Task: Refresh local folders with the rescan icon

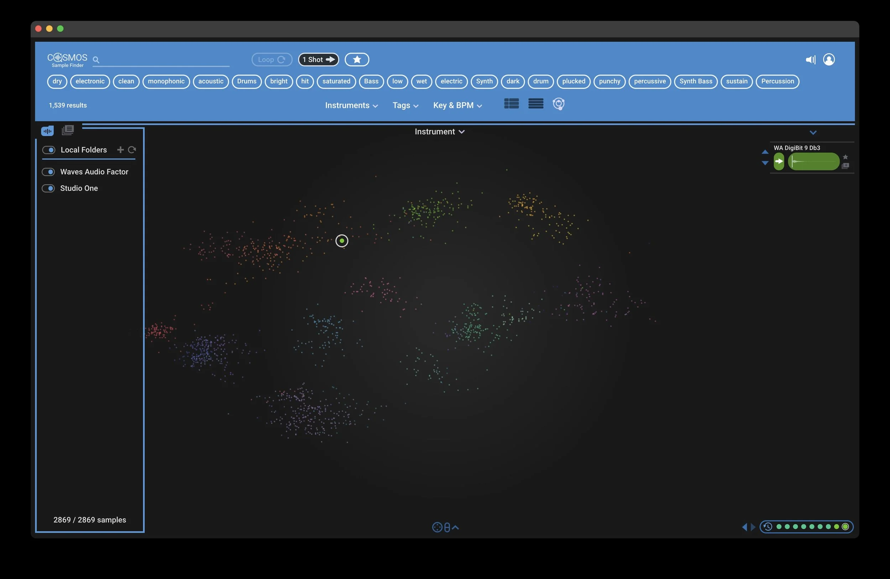Action: coord(132,150)
